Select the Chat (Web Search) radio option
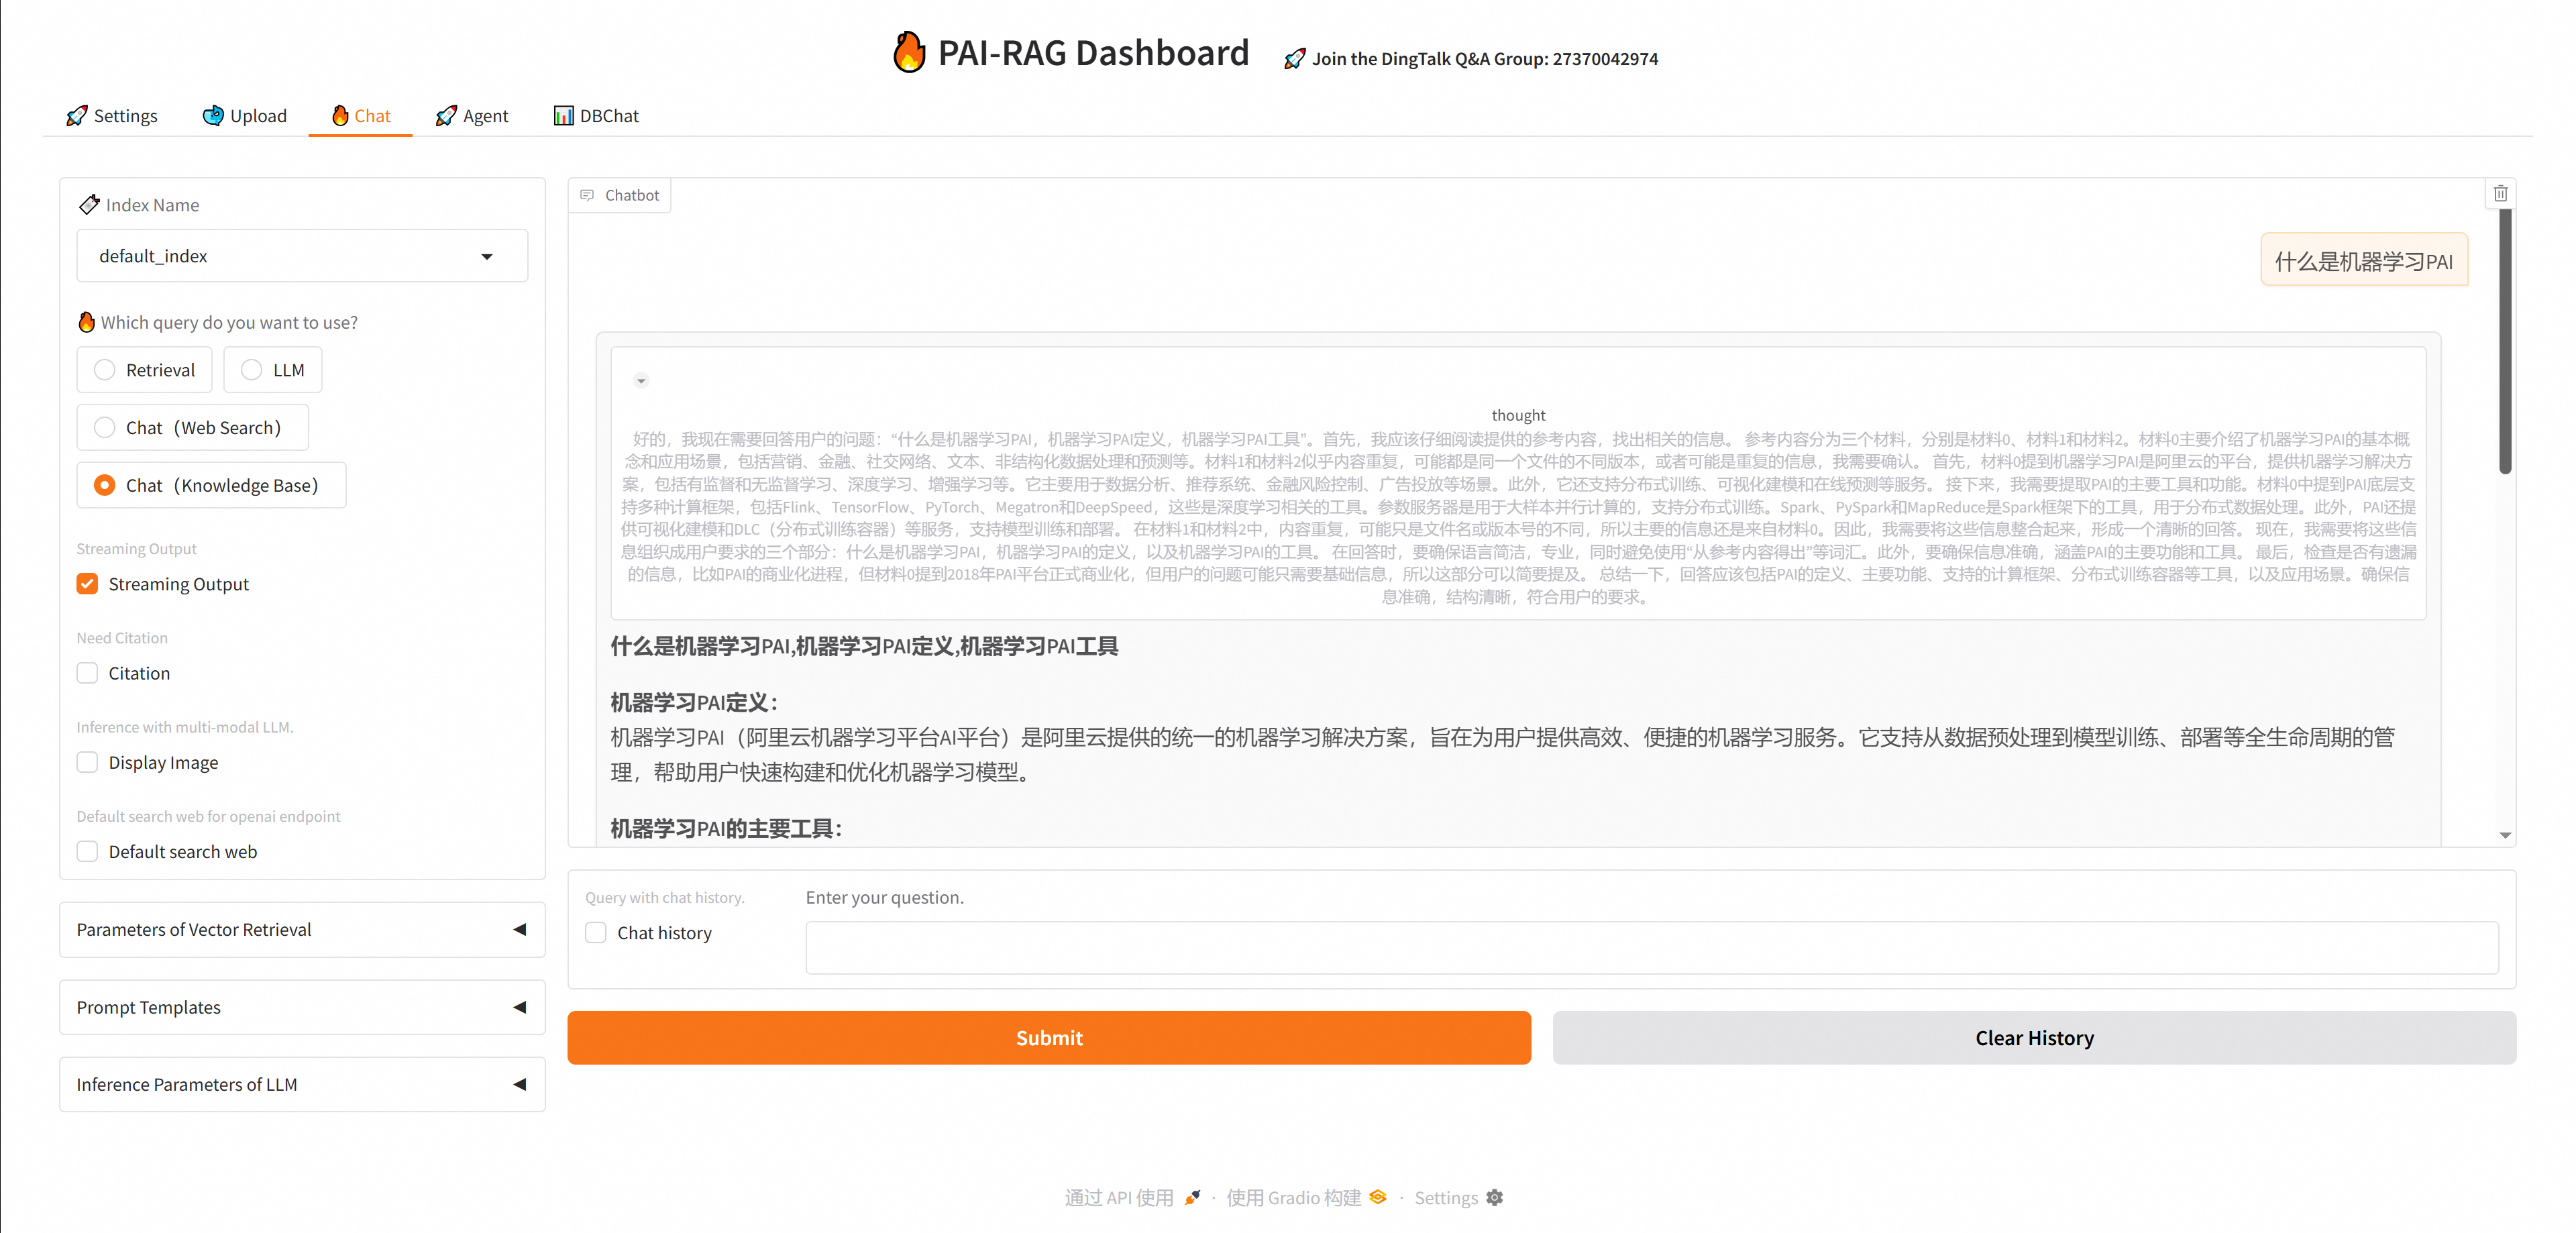 pos(105,428)
